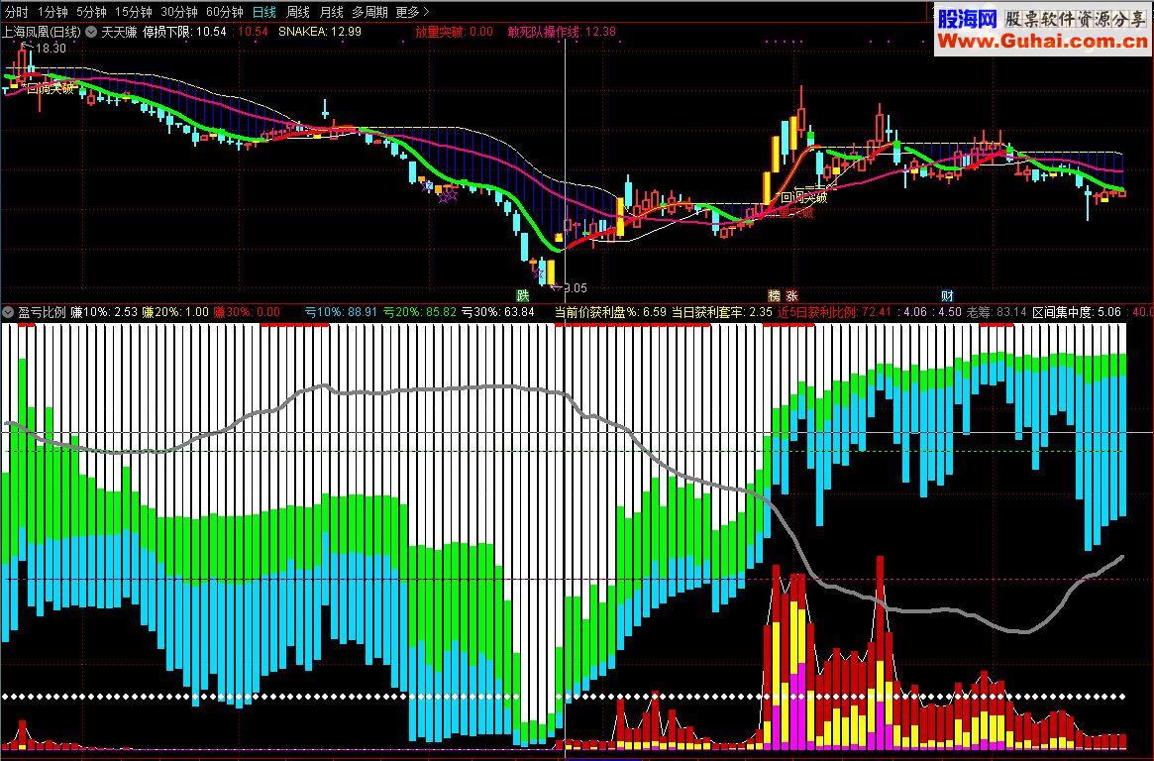This screenshot has height=761, width=1154.
Task: Click the 当日获利套牢: 2.35 readout
Action: point(722,312)
